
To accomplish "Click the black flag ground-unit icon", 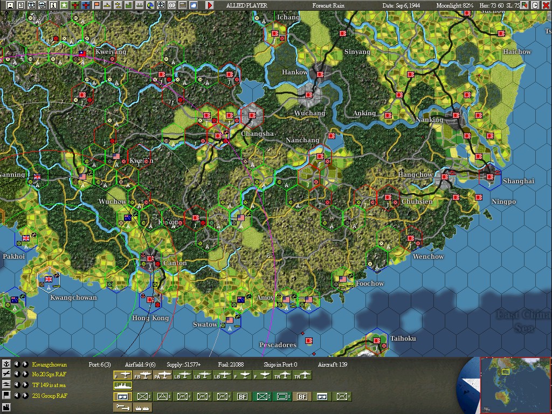I will (x=6, y=395).
